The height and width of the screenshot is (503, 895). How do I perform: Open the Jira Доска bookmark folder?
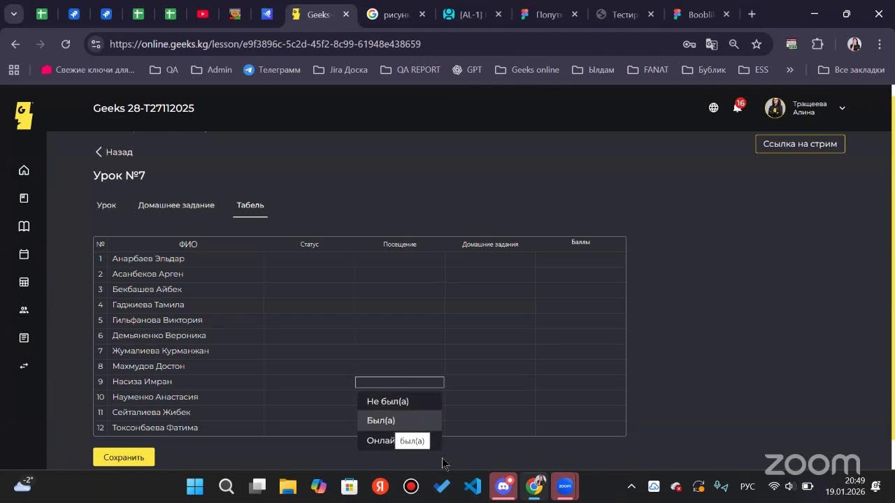341,70
